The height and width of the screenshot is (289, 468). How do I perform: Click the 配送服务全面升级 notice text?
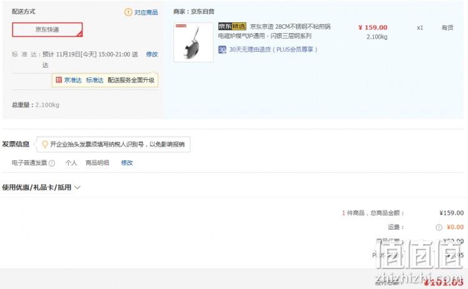[131, 80]
